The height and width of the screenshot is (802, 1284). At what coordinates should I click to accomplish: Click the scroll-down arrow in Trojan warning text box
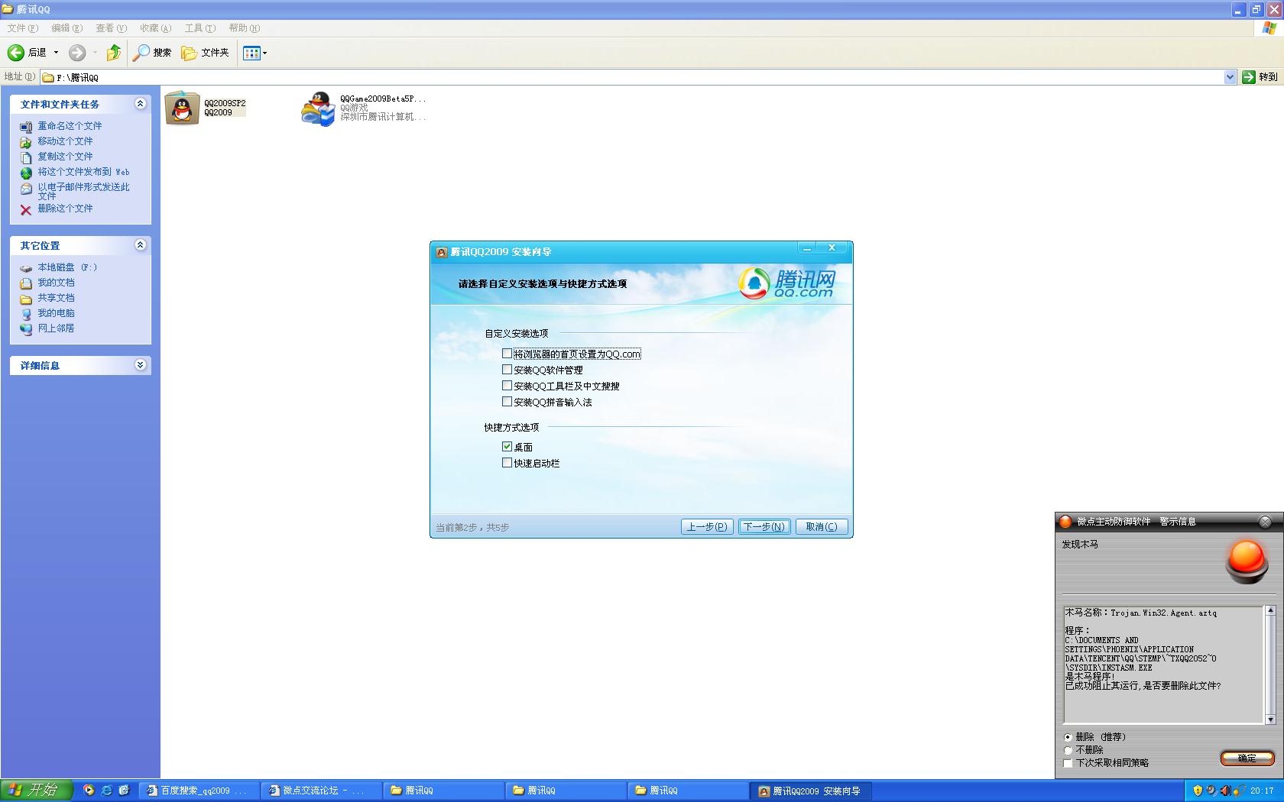(1270, 720)
